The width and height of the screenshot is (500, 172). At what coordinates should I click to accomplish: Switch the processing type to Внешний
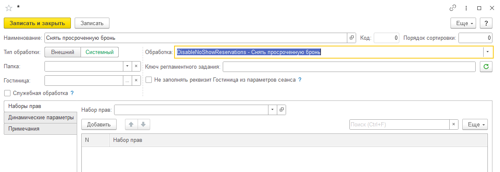[62, 52]
